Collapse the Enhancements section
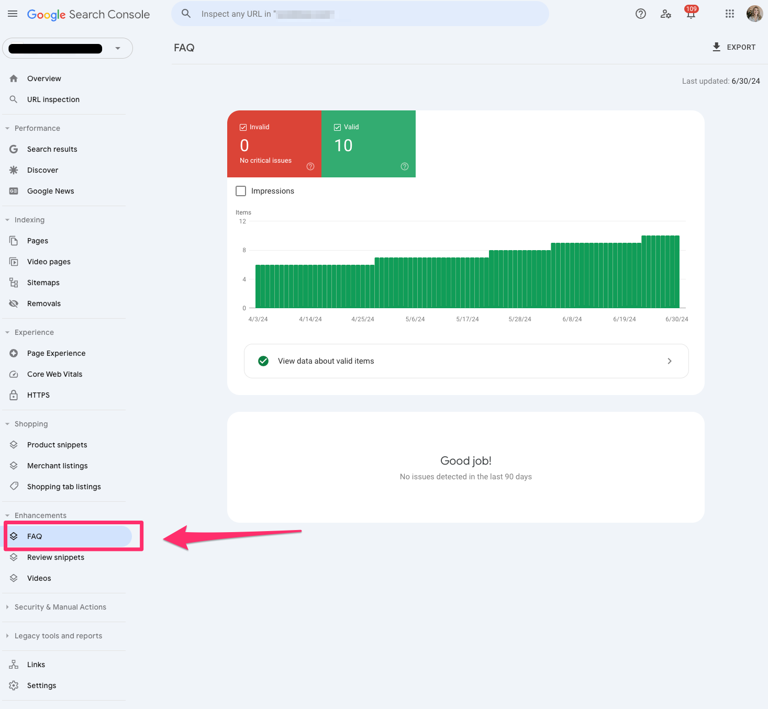The image size is (768, 709). click(7, 515)
